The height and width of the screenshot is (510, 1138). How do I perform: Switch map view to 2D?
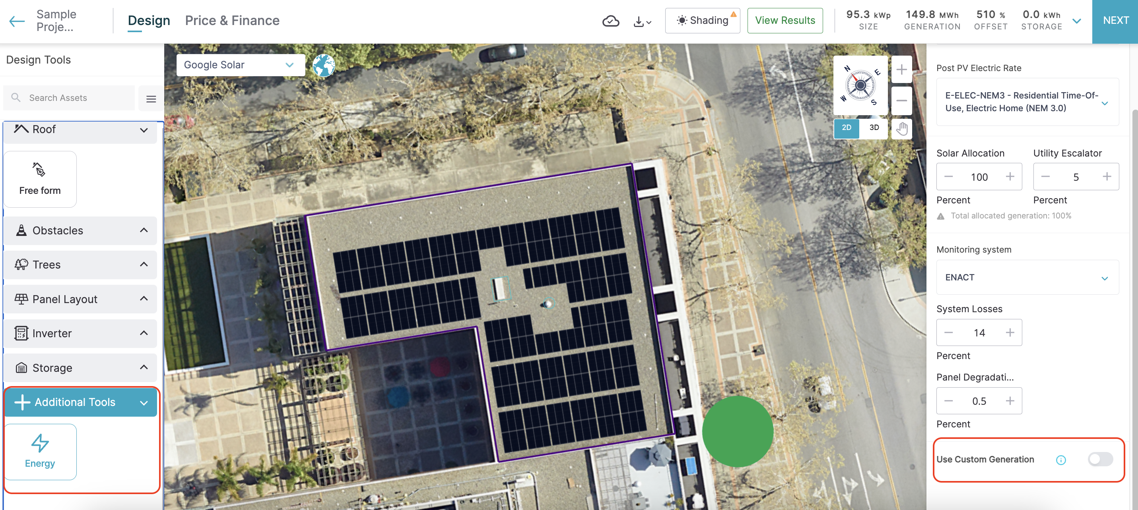pyautogui.click(x=846, y=128)
